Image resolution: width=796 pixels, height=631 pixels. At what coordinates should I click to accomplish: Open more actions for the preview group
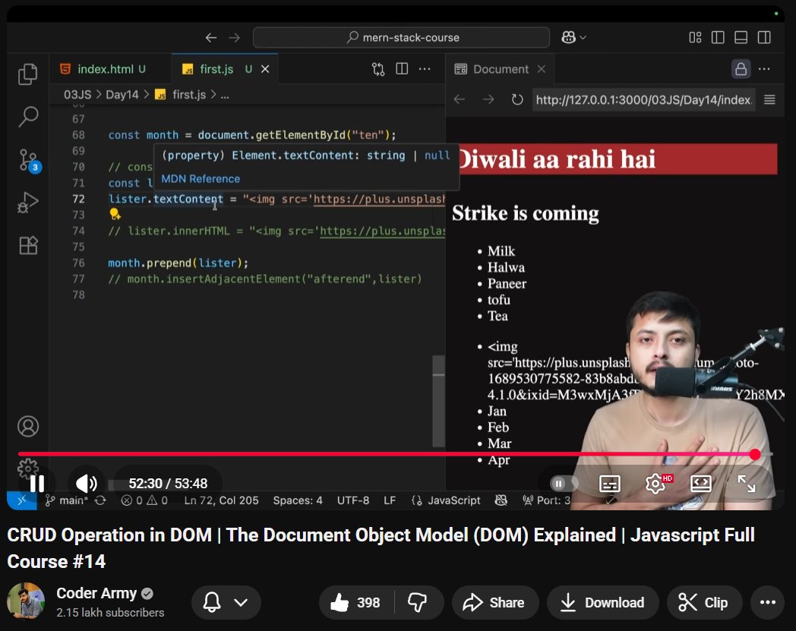coord(764,69)
